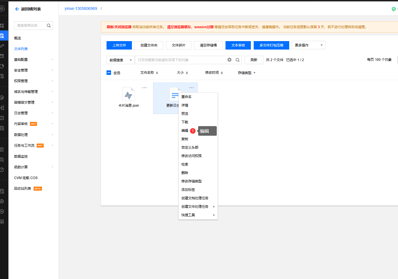Open the 更多操作 dropdown
Image resolution: width=398 pixels, height=279 pixels.
pos(308,45)
